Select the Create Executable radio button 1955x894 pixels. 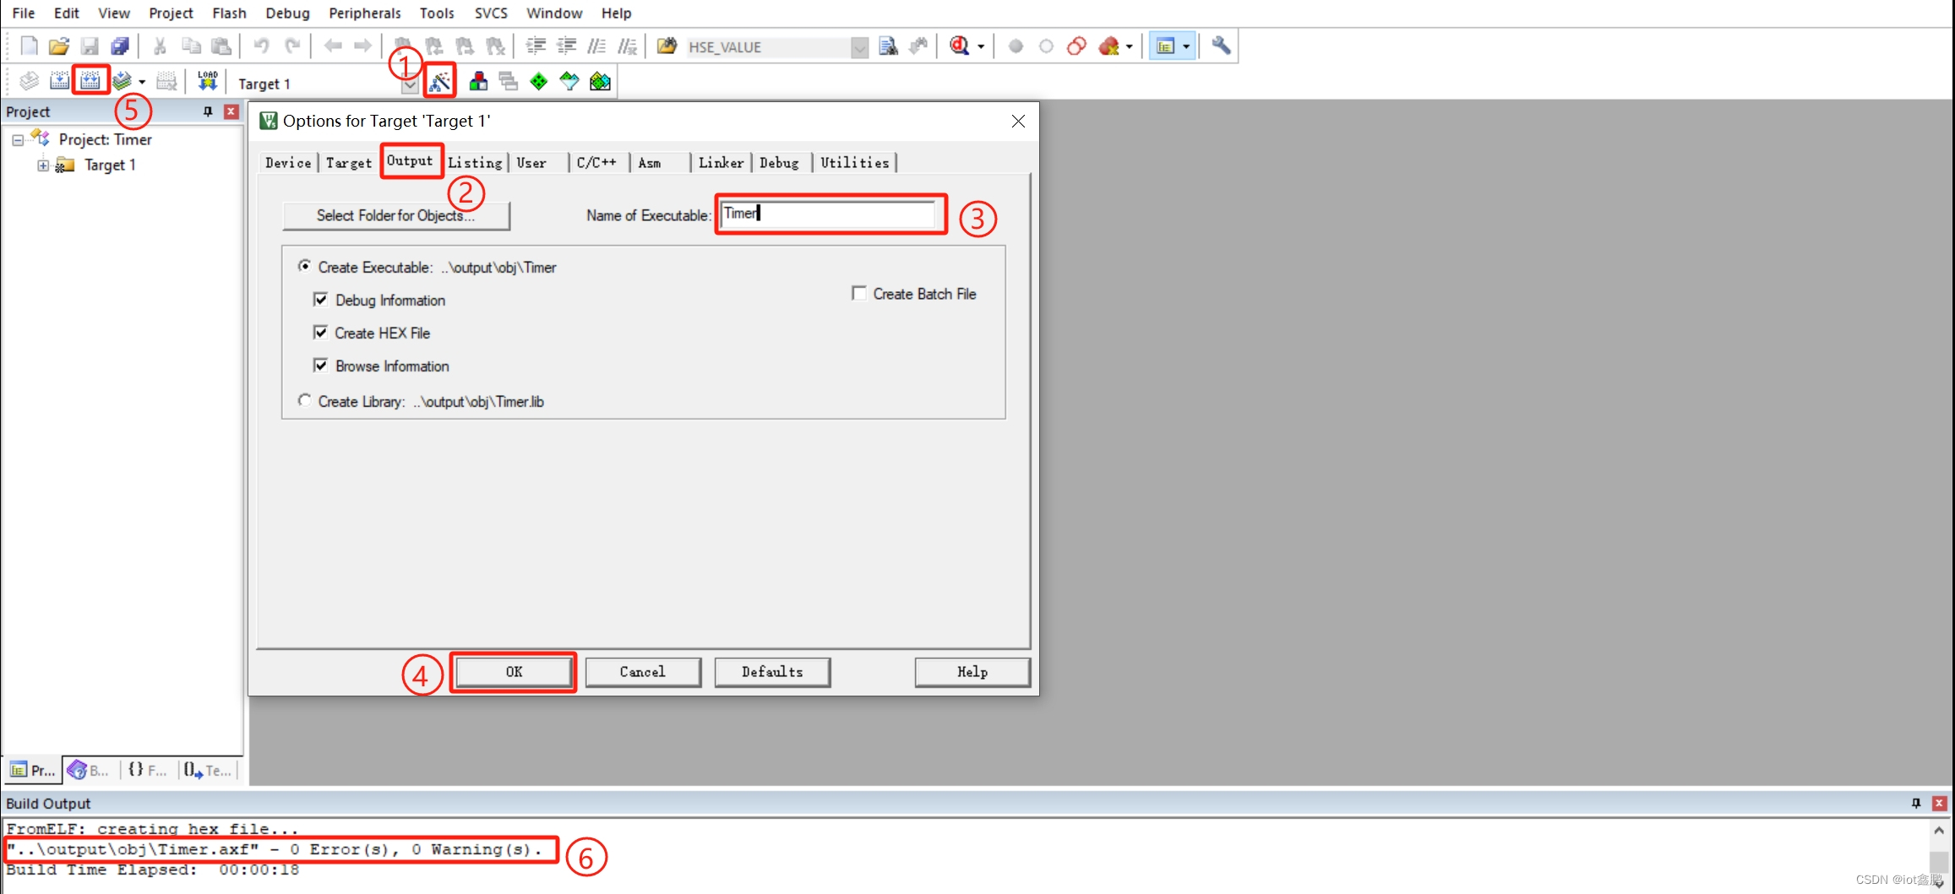(x=304, y=266)
